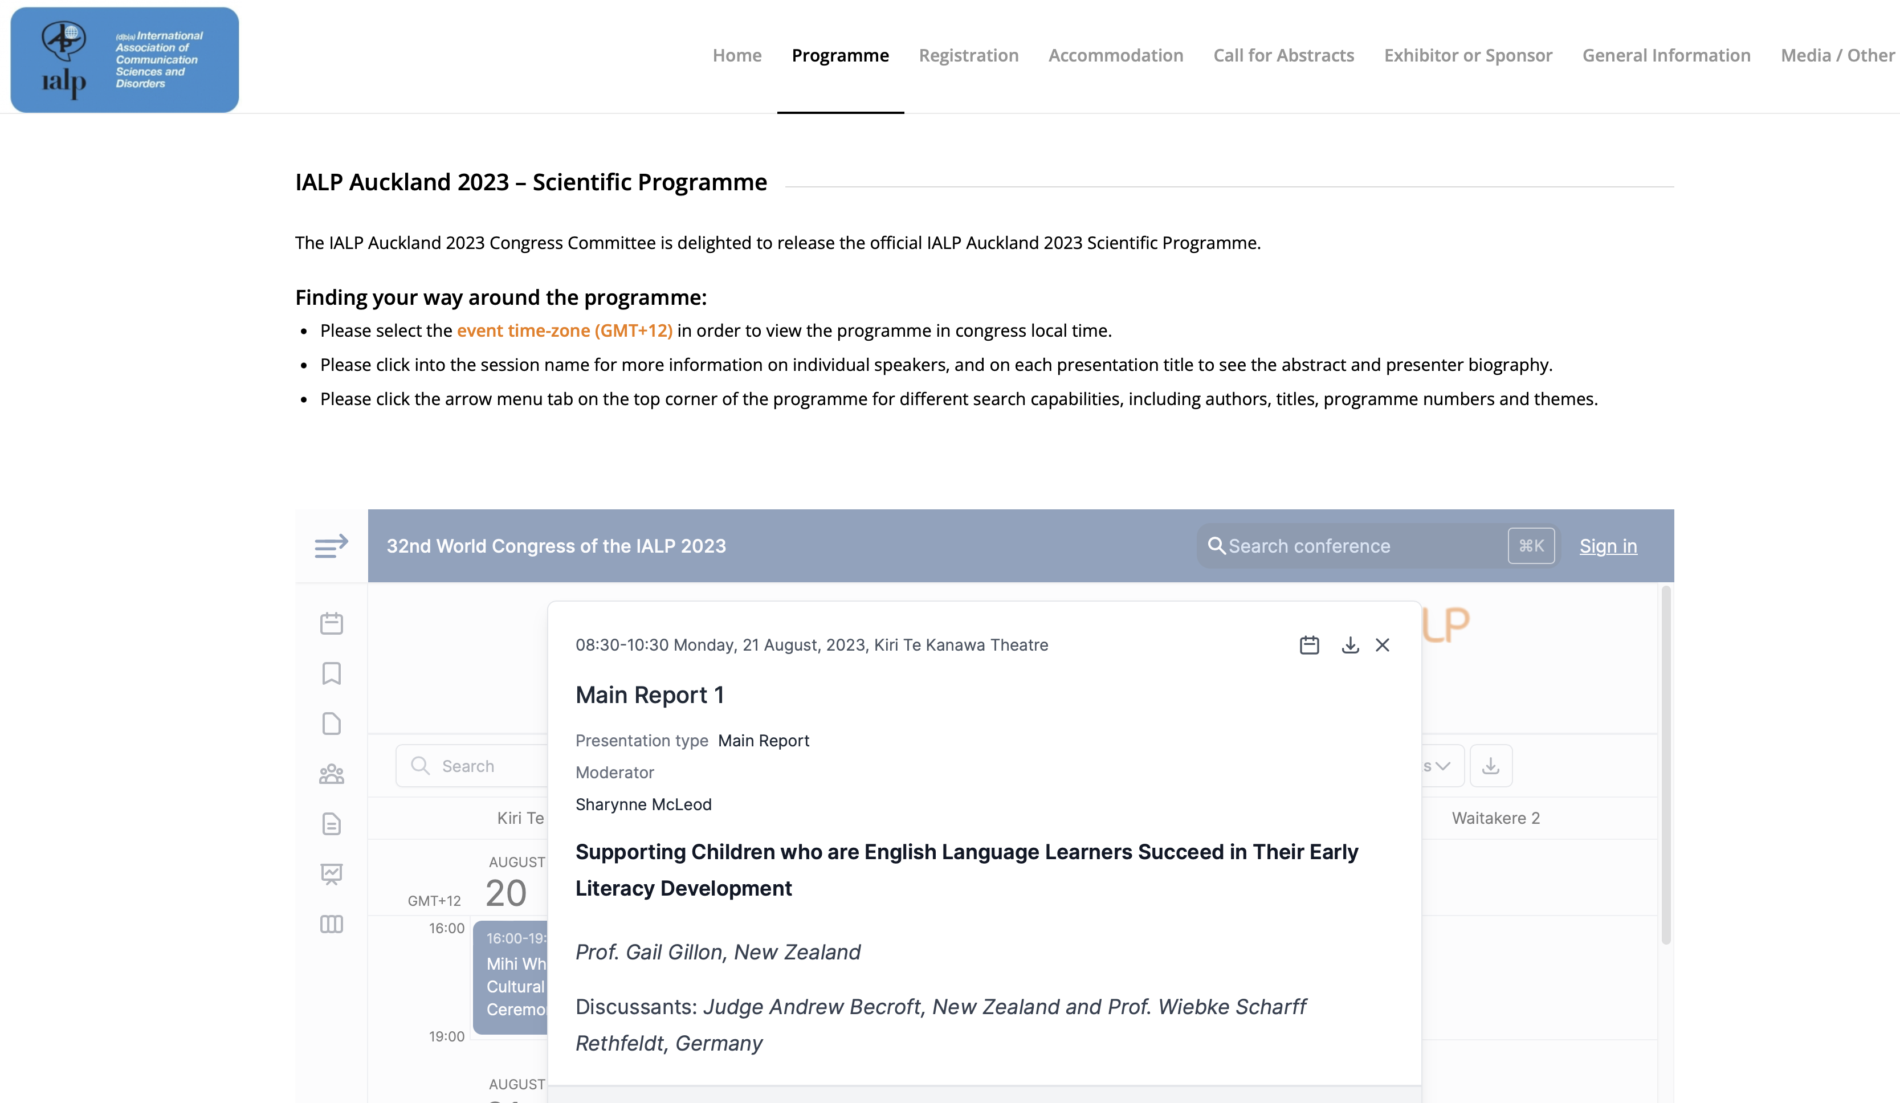Open the columns view sidebar icon
1900x1103 pixels.
coord(331,924)
